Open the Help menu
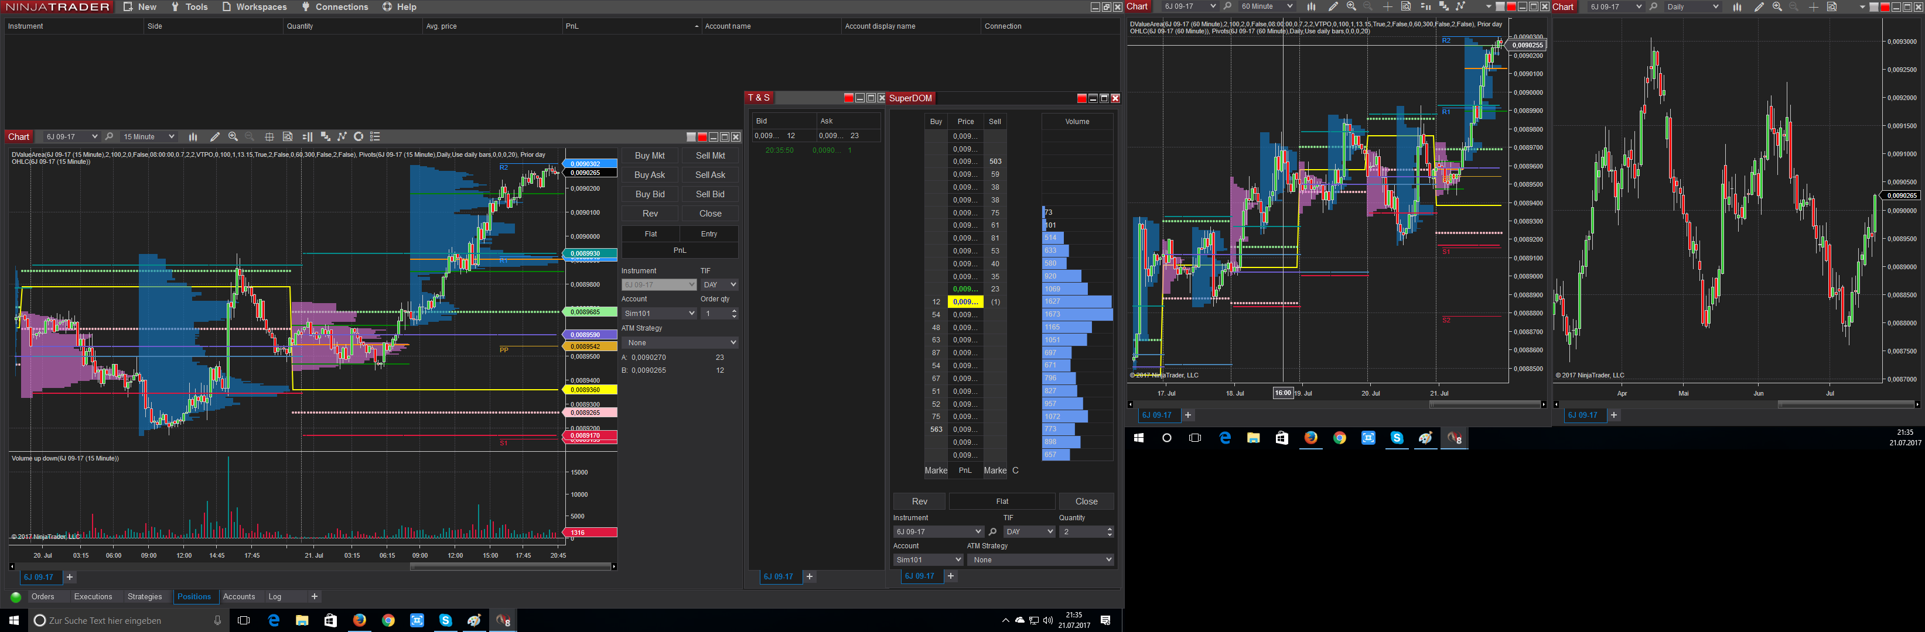The height and width of the screenshot is (632, 1925). click(400, 6)
